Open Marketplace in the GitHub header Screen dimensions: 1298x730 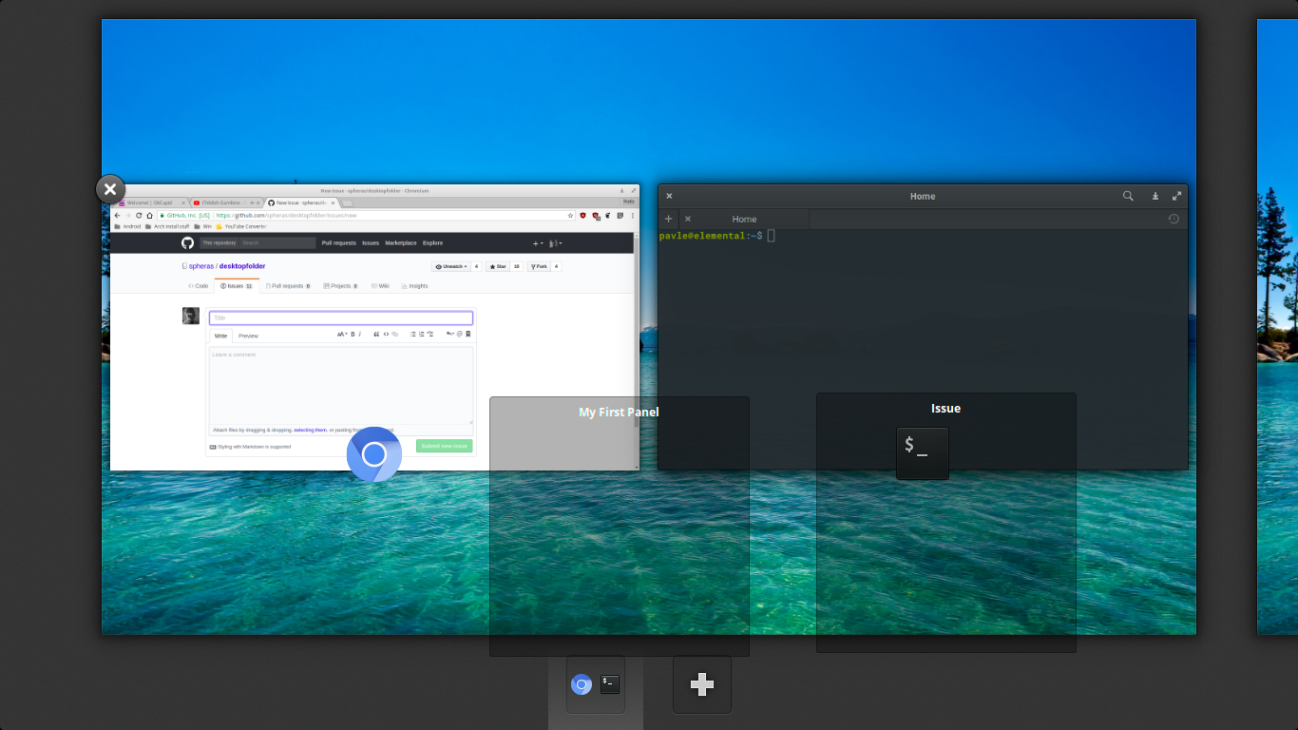click(x=401, y=243)
